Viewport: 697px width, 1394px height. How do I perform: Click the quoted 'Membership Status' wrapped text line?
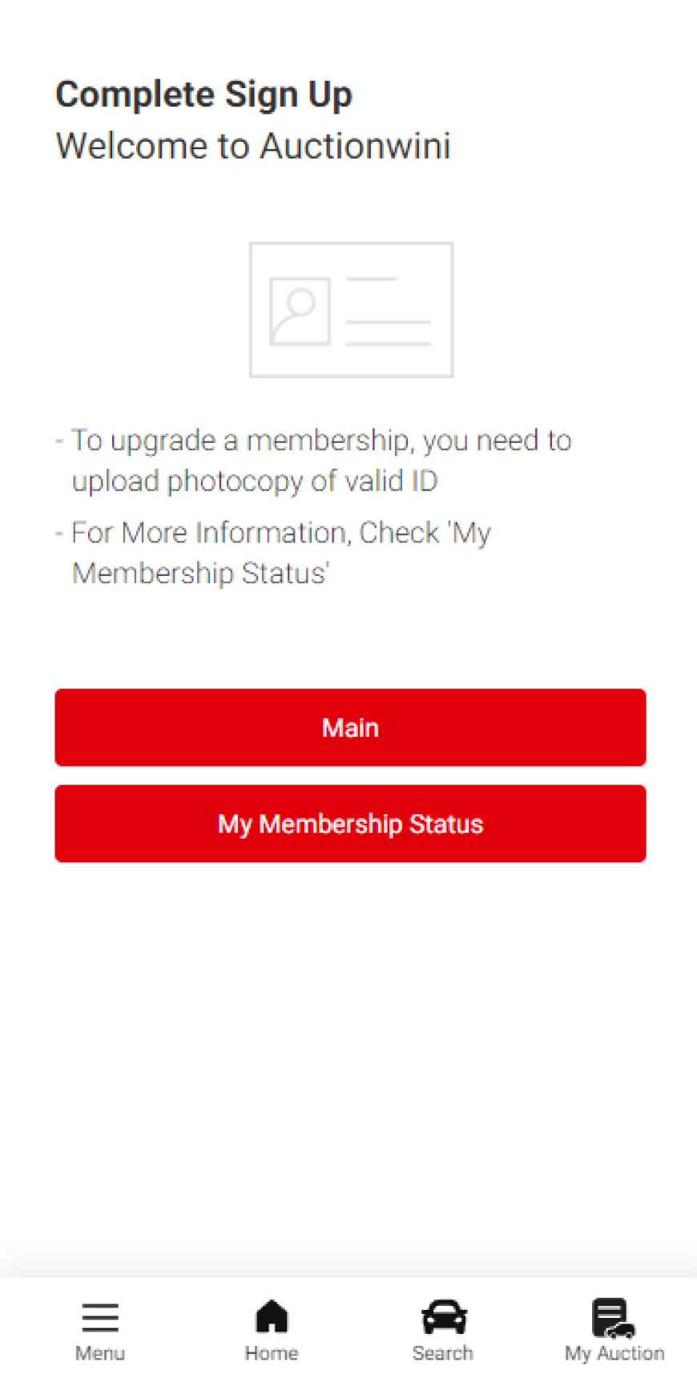coord(200,574)
